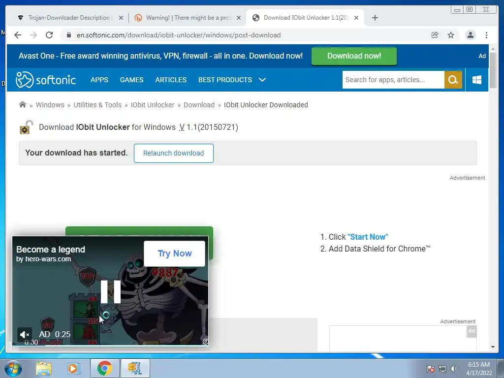Click the Action Center flag tray icon
Viewport: 504px width, 378px height.
430,369
